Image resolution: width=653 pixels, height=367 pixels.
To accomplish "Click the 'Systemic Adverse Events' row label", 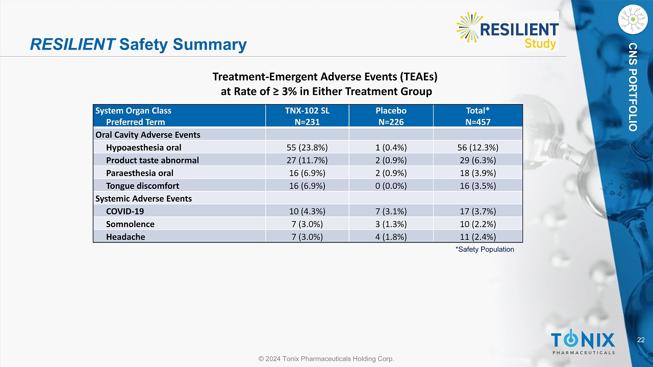I will pyautogui.click(x=144, y=199).
